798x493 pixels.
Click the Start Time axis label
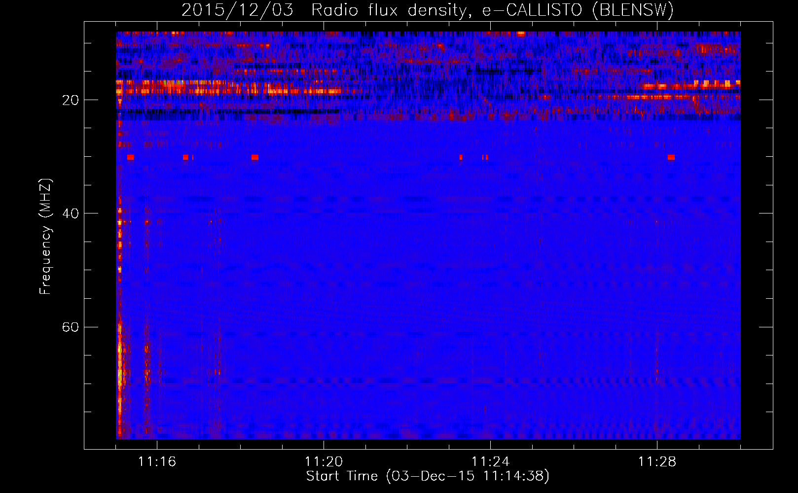click(x=428, y=476)
